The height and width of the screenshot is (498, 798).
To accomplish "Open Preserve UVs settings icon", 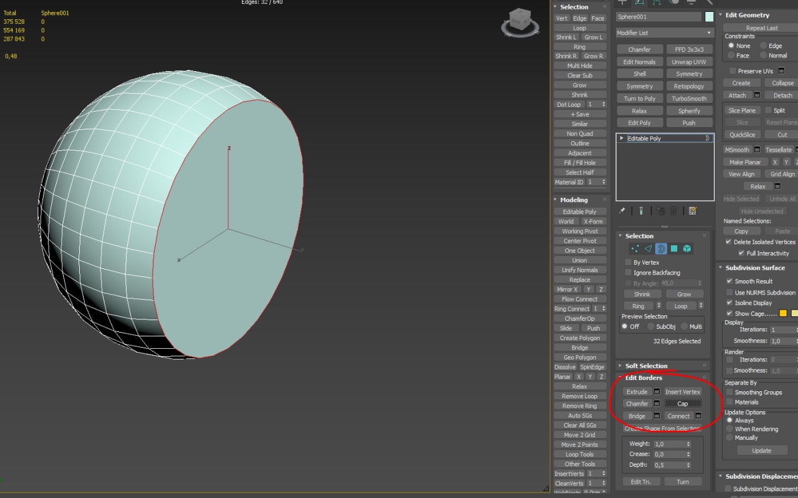I will tap(781, 71).
